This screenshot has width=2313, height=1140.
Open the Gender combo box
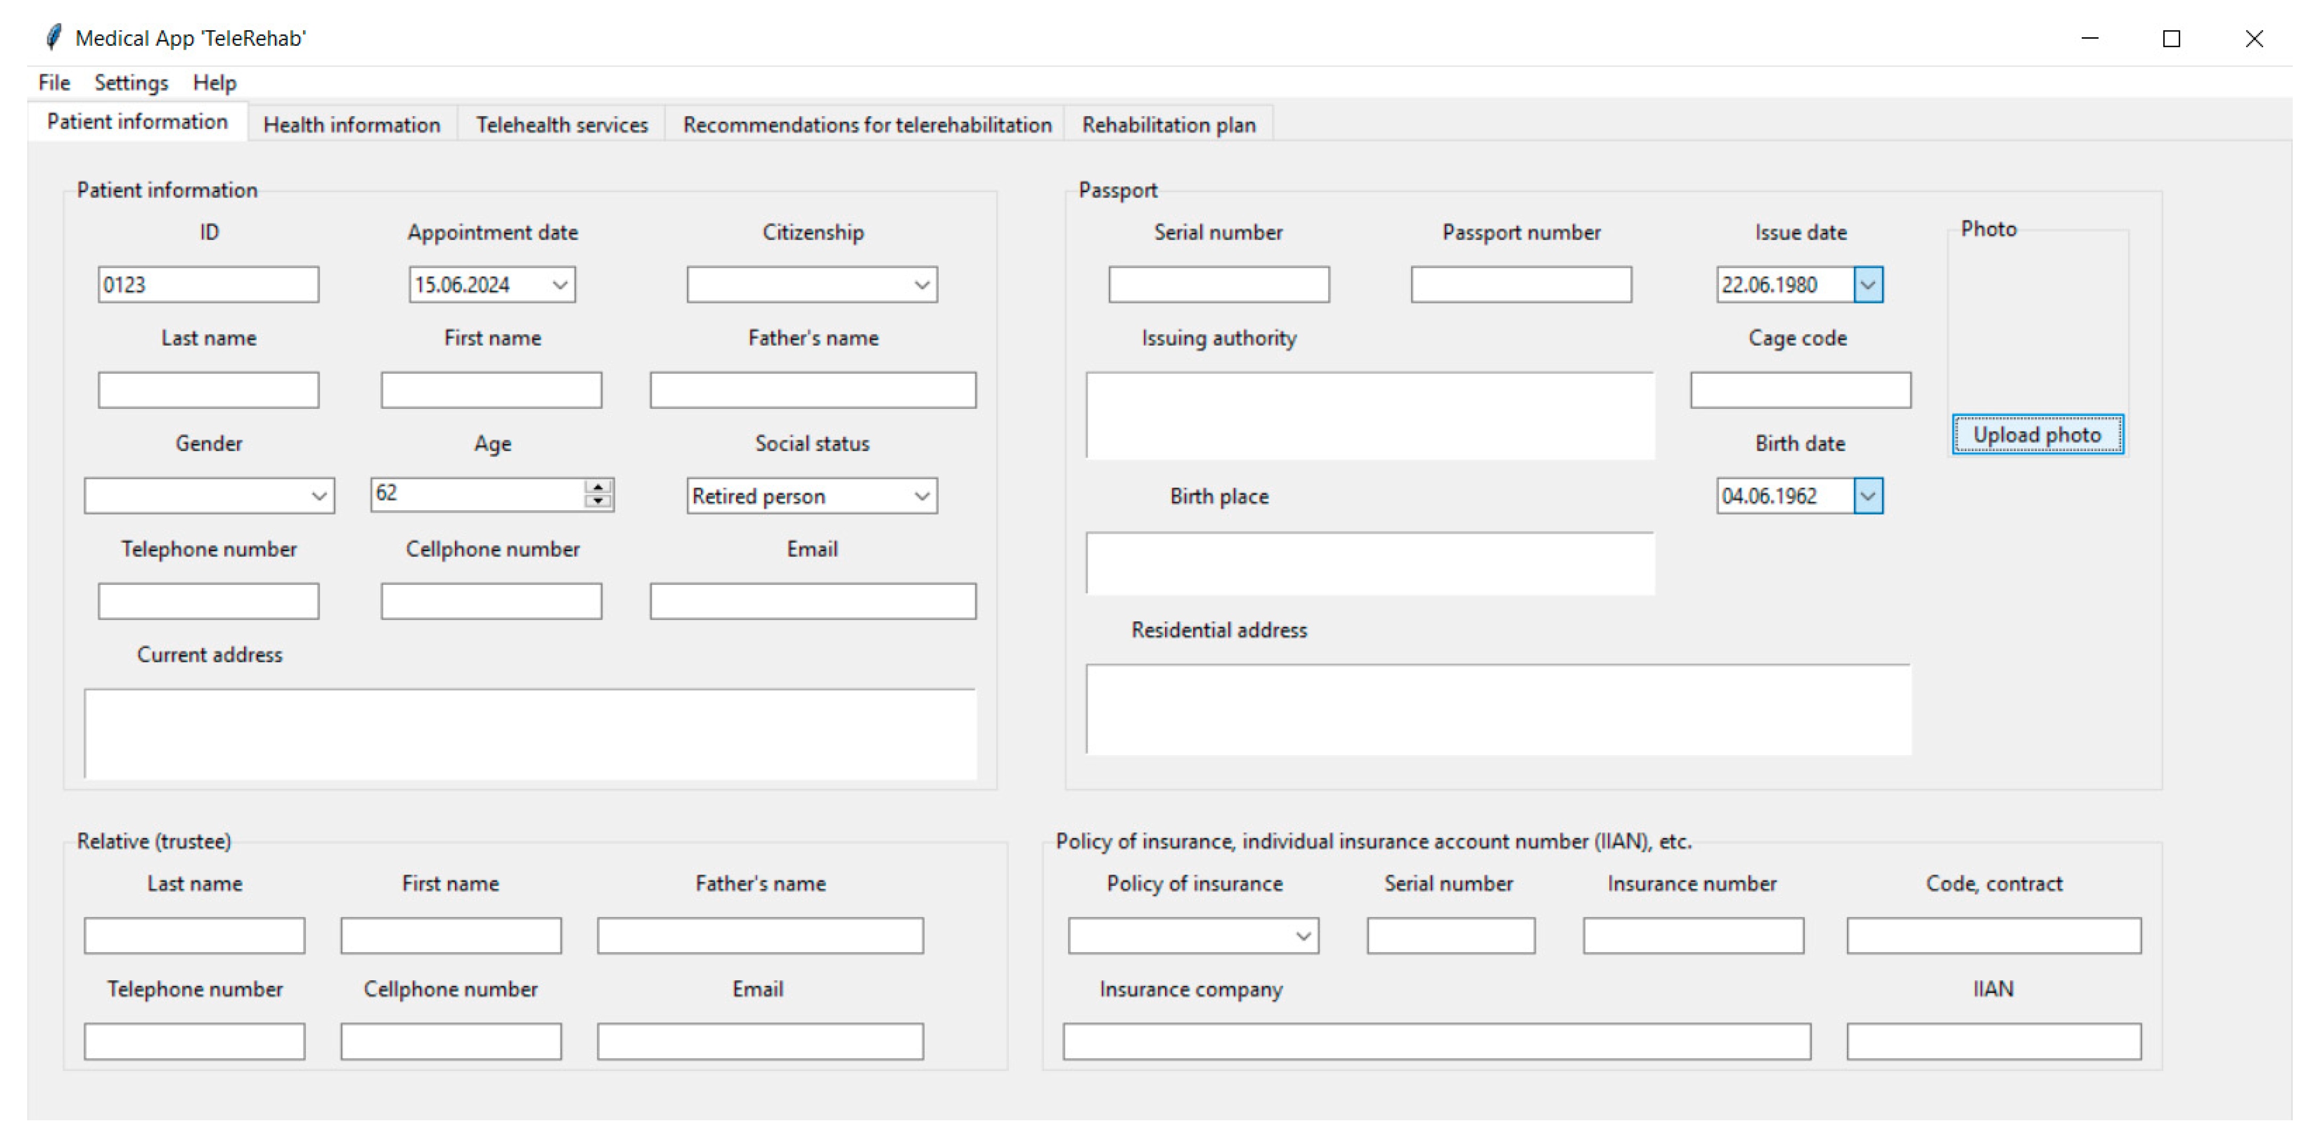318,496
